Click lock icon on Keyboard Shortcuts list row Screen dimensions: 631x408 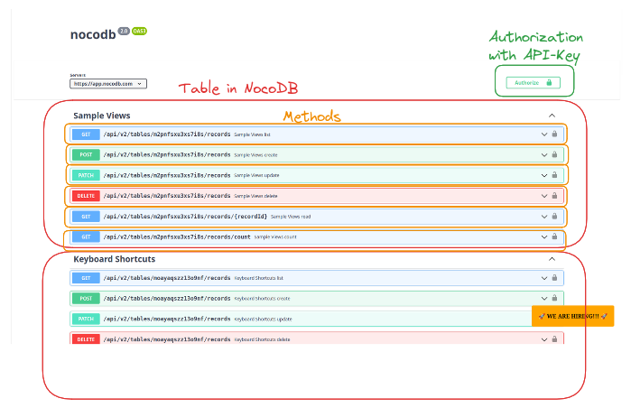pos(554,278)
